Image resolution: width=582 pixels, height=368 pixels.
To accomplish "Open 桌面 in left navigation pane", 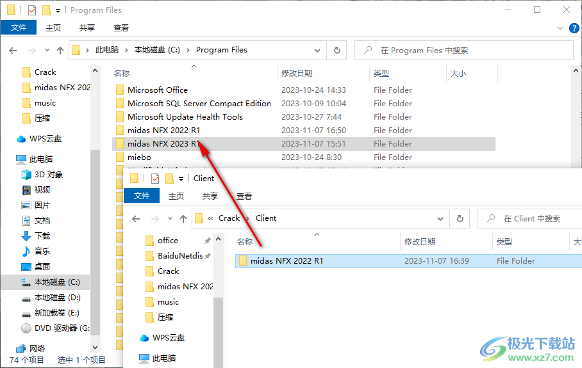I will point(36,266).
